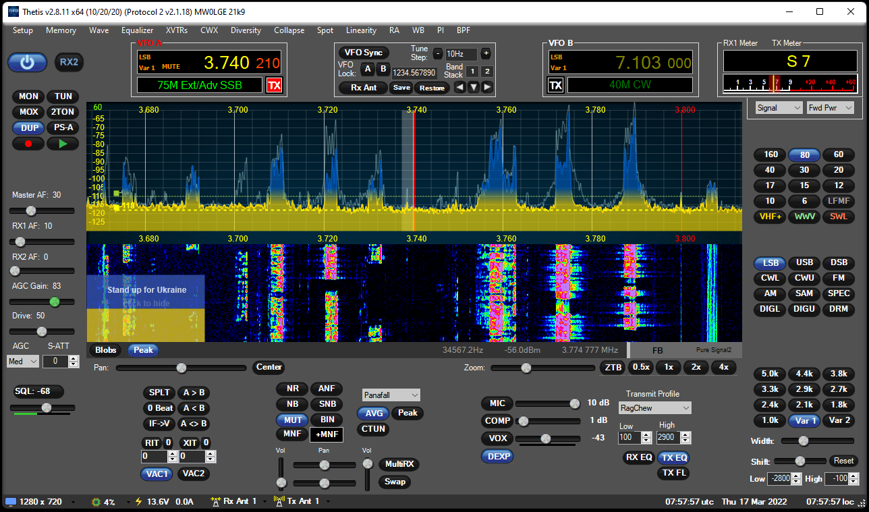Click the red TX indicator under VFO A

click(x=274, y=85)
